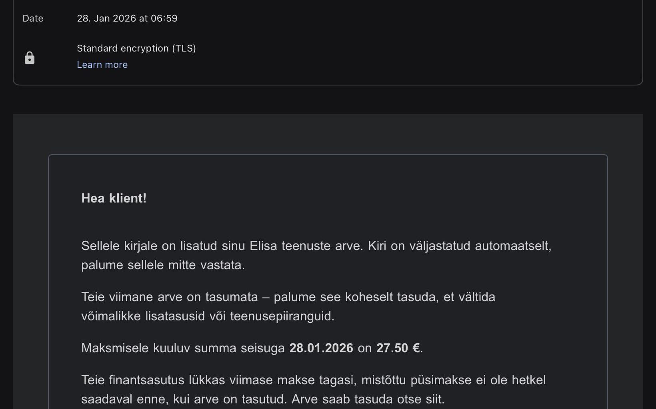The image size is (656, 409).
Task: Click the bold 27.50 € amount
Action: (x=398, y=348)
